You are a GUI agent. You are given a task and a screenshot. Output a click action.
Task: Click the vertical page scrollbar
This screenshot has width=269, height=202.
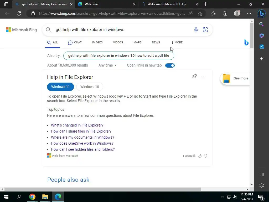pos(252,36)
